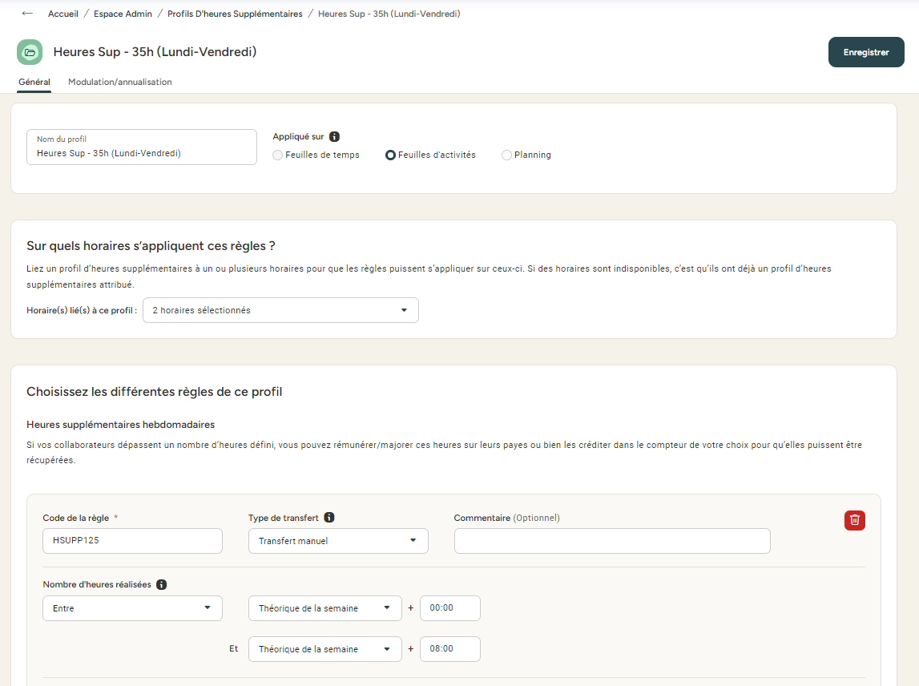Open info icon beside Nombre d'heures réalisées
This screenshot has width=919, height=686.
click(162, 584)
